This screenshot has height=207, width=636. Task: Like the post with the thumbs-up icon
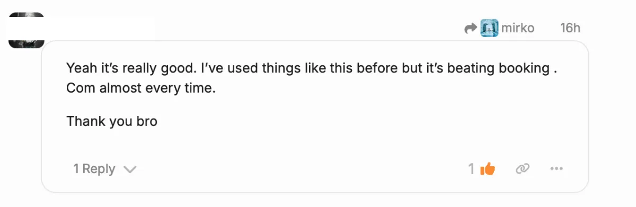(487, 169)
